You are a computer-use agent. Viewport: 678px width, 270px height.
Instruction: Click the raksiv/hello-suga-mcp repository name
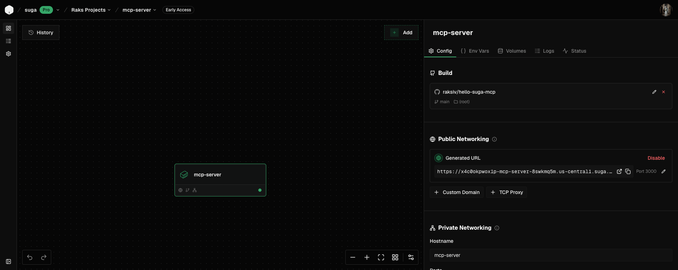coord(469,92)
